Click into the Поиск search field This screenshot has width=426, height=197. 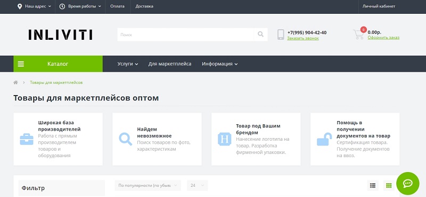click(185, 35)
